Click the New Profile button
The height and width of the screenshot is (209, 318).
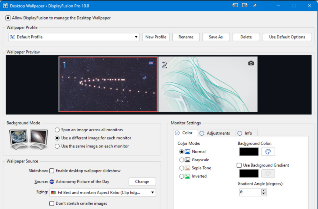[156, 37]
